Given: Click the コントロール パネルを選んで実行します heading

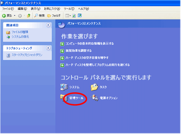Looking at the screenshot, I should (106, 77).
